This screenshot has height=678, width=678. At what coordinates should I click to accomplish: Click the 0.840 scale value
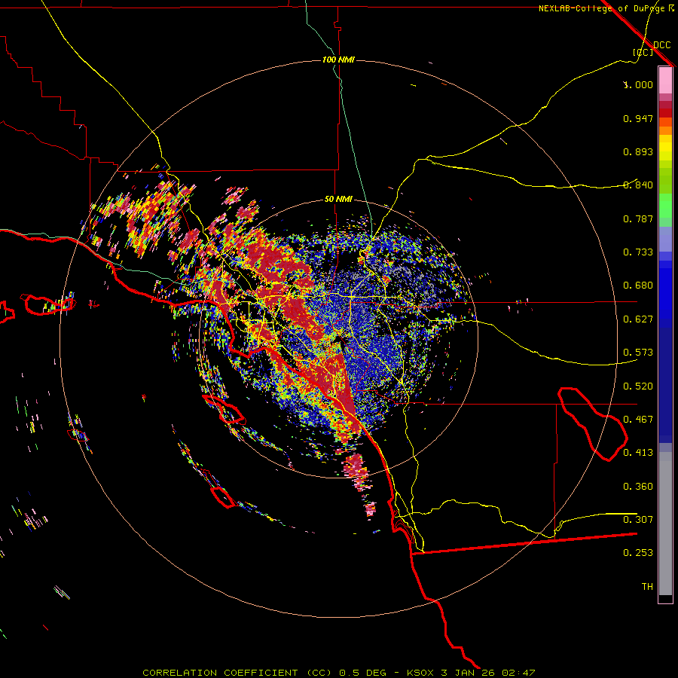[638, 185]
